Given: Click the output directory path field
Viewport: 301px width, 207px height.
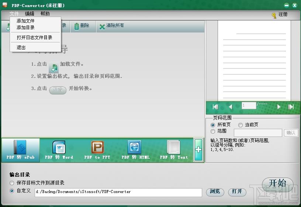Looking at the screenshot, I should pos(118,192).
